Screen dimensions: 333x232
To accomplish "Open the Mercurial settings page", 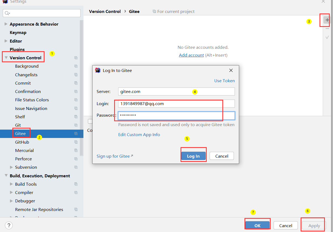I will pos(25,150).
